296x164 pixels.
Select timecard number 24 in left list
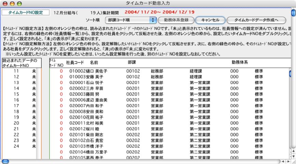[x=20, y=146]
